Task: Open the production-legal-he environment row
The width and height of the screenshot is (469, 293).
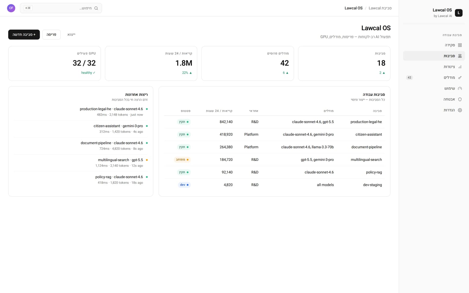Action: coord(274,122)
